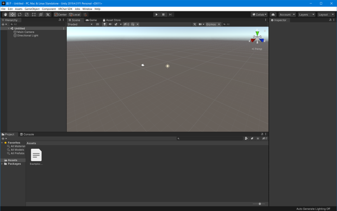Select Main Camera in the Hierarchy

pos(26,32)
